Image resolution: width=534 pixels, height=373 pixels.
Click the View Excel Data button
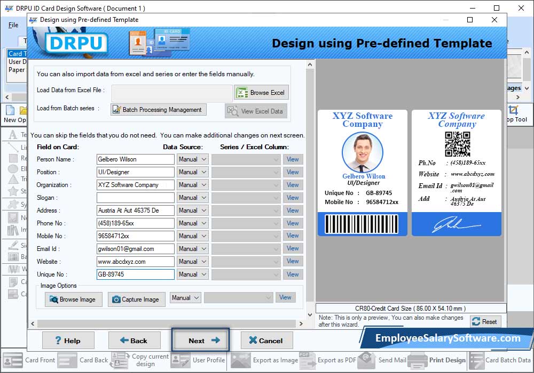pyautogui.click(x=256, y=111)
